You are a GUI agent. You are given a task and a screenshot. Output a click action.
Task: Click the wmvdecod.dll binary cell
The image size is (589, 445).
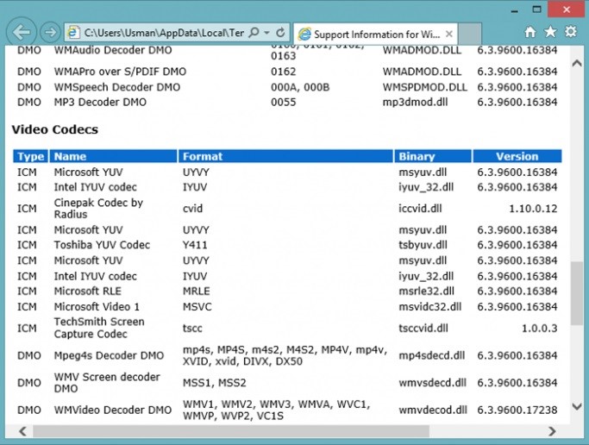pyautogui.click(x=433, y=410)
